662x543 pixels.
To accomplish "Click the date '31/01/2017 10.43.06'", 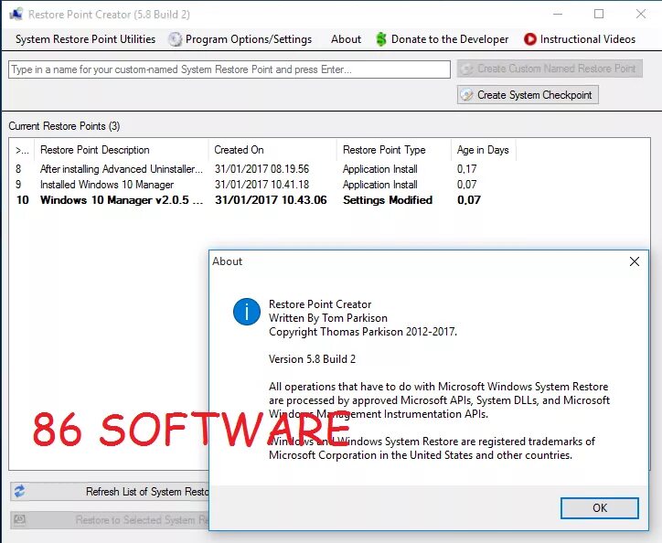I will pyautogui.click(x=271, y=200).
